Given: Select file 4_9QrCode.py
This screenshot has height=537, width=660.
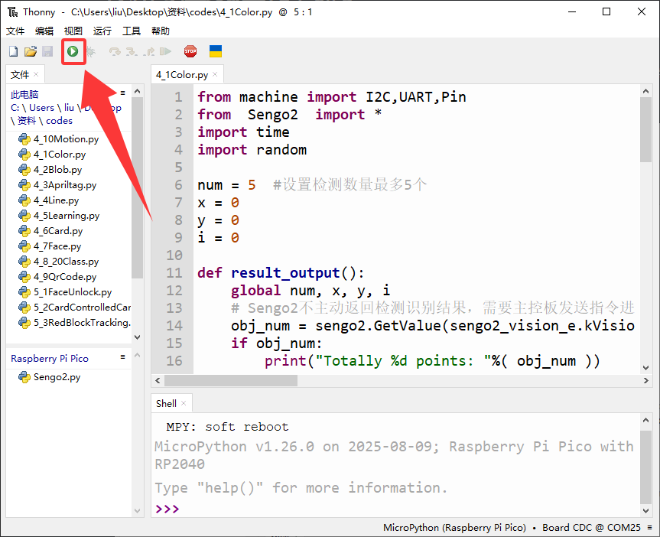Looking at the screenshot, I should click(57, 277).
